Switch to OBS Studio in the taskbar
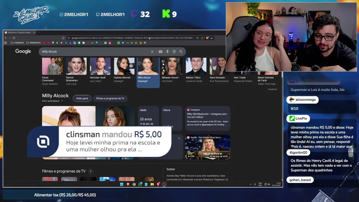 pos(164,184)
